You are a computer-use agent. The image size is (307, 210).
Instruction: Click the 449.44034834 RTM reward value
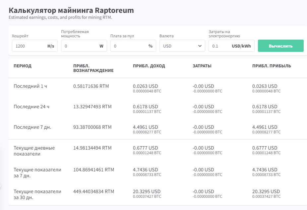(93, 192)
